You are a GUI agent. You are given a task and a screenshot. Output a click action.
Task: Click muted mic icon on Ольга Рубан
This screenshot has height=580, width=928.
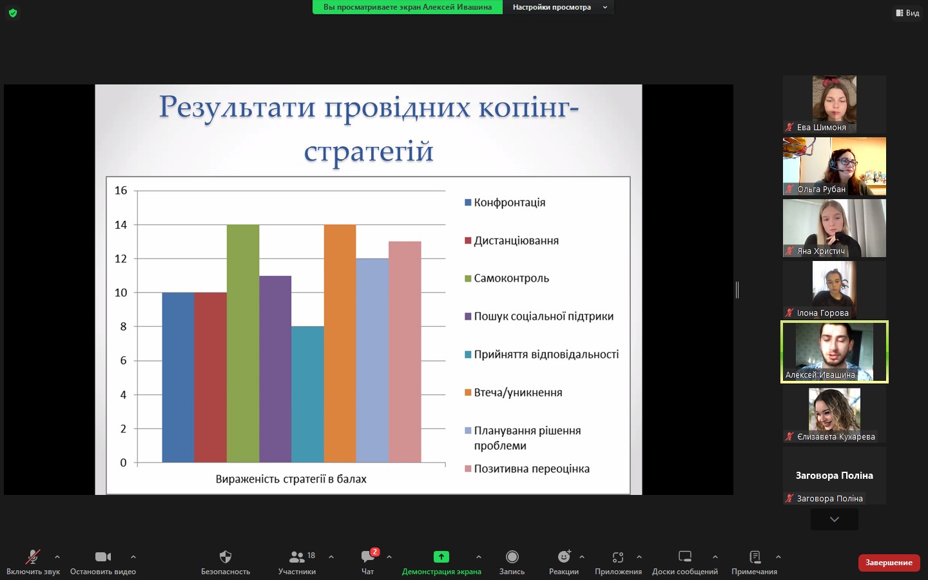tap(789, 189)
